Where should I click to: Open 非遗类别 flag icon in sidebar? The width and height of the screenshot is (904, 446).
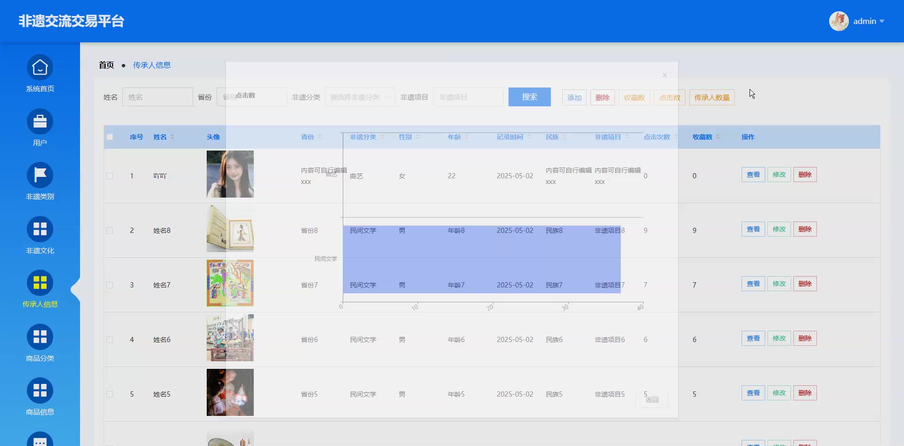click(40, 175)
